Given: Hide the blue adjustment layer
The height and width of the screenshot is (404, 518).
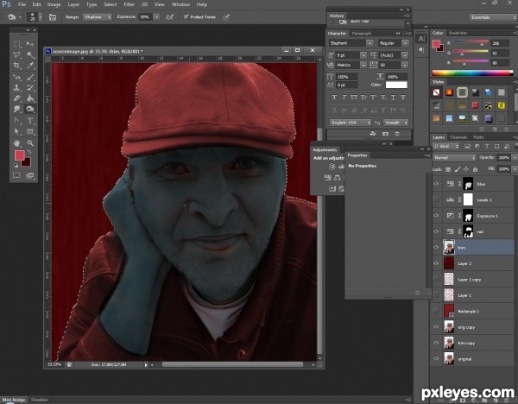Looking at the screenshot, I should pyautogui.click(x=436, y=184).
